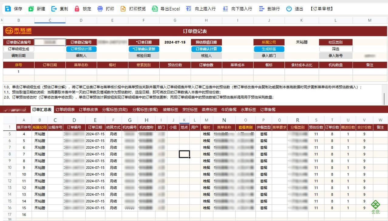Screen dimensions: 388x221
Task: Click the *订单确认更新 button
Action: tap(144, 49)
